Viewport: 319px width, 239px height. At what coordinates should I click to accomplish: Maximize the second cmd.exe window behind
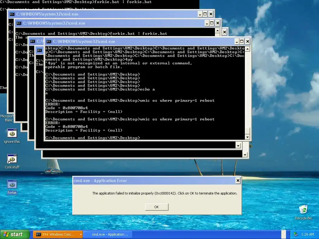pyautogui.click(x=212, y=23)
